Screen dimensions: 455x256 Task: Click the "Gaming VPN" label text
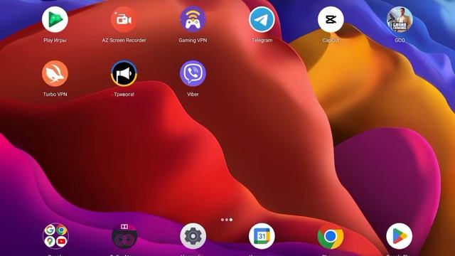click(x=193, y=41)
